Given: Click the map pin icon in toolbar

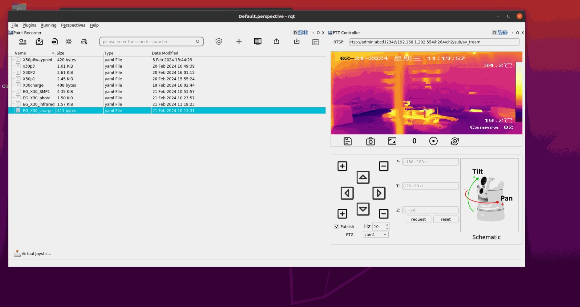Looking at the screenshot, I should click(39, 41).
